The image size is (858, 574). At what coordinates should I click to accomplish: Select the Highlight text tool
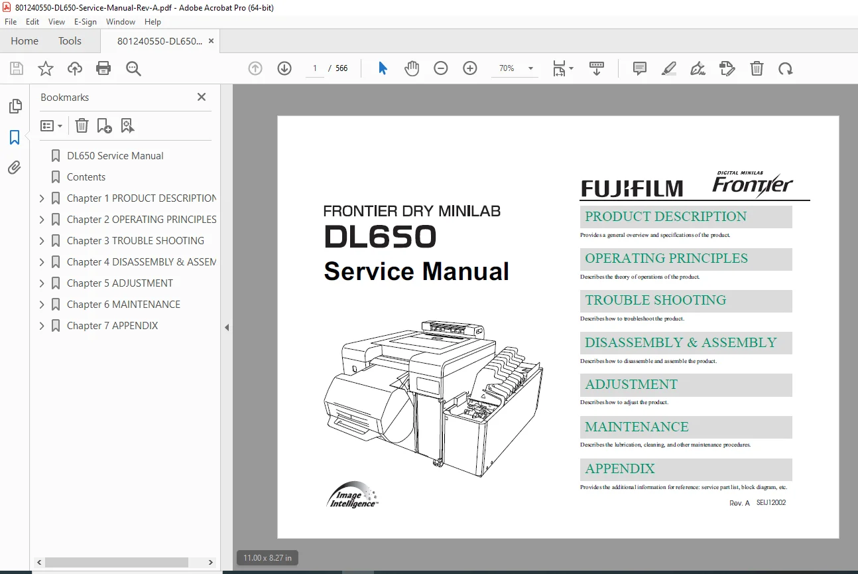(669, 68)
